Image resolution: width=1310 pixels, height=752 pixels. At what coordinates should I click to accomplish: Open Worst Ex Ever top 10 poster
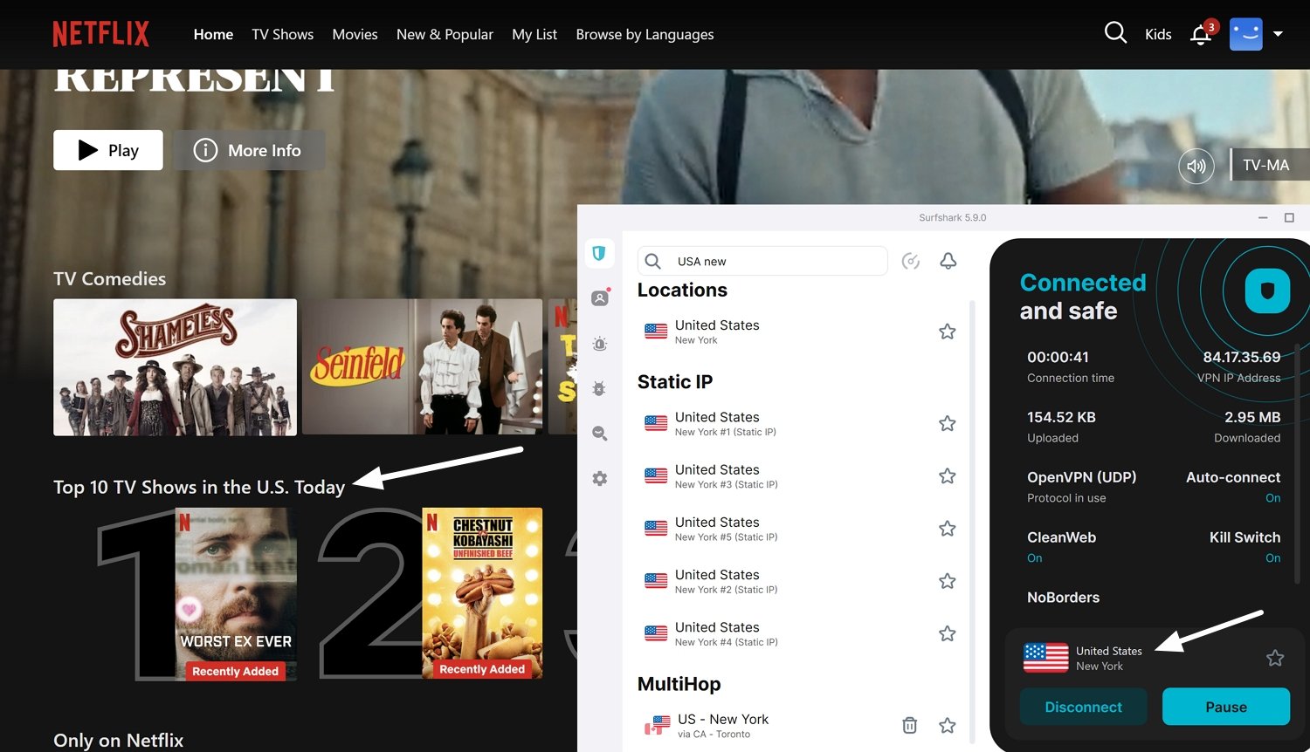click(236, 593)
